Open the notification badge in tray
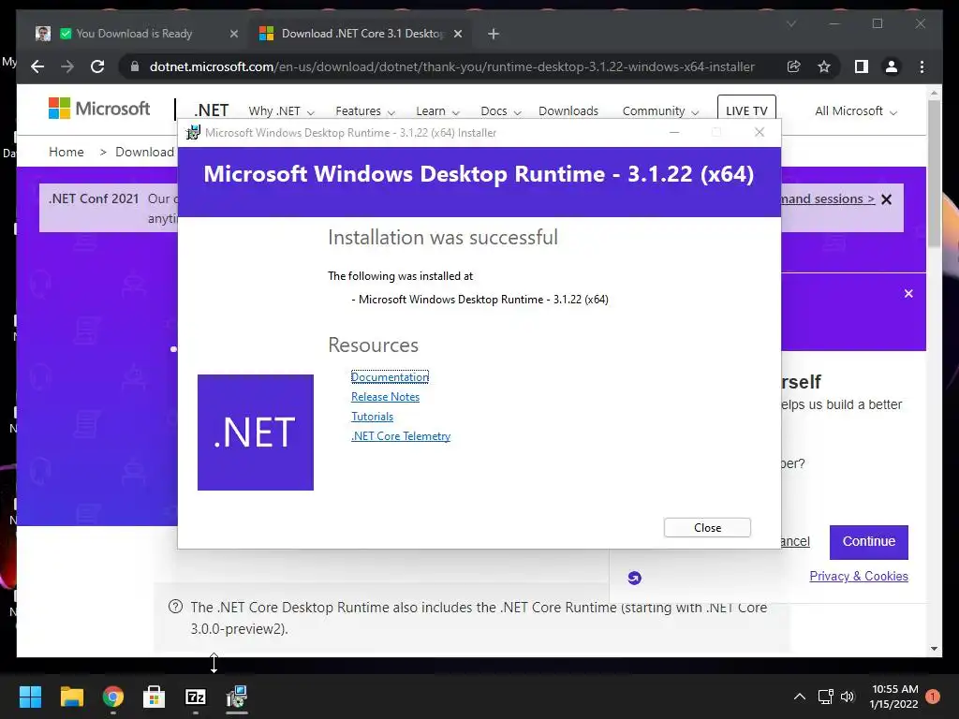This screenshot has width=959, height=719. [x=933, y=697]
